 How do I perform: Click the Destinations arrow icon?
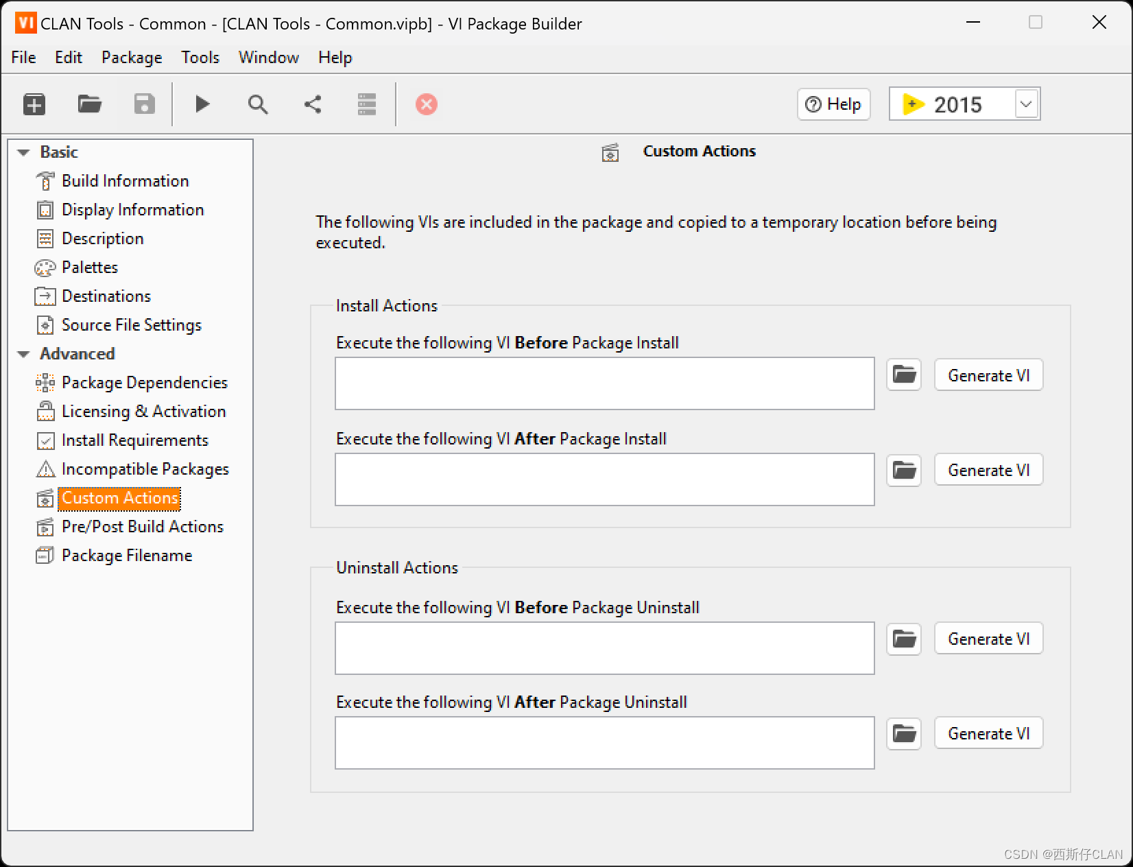[x=45, y=296]
